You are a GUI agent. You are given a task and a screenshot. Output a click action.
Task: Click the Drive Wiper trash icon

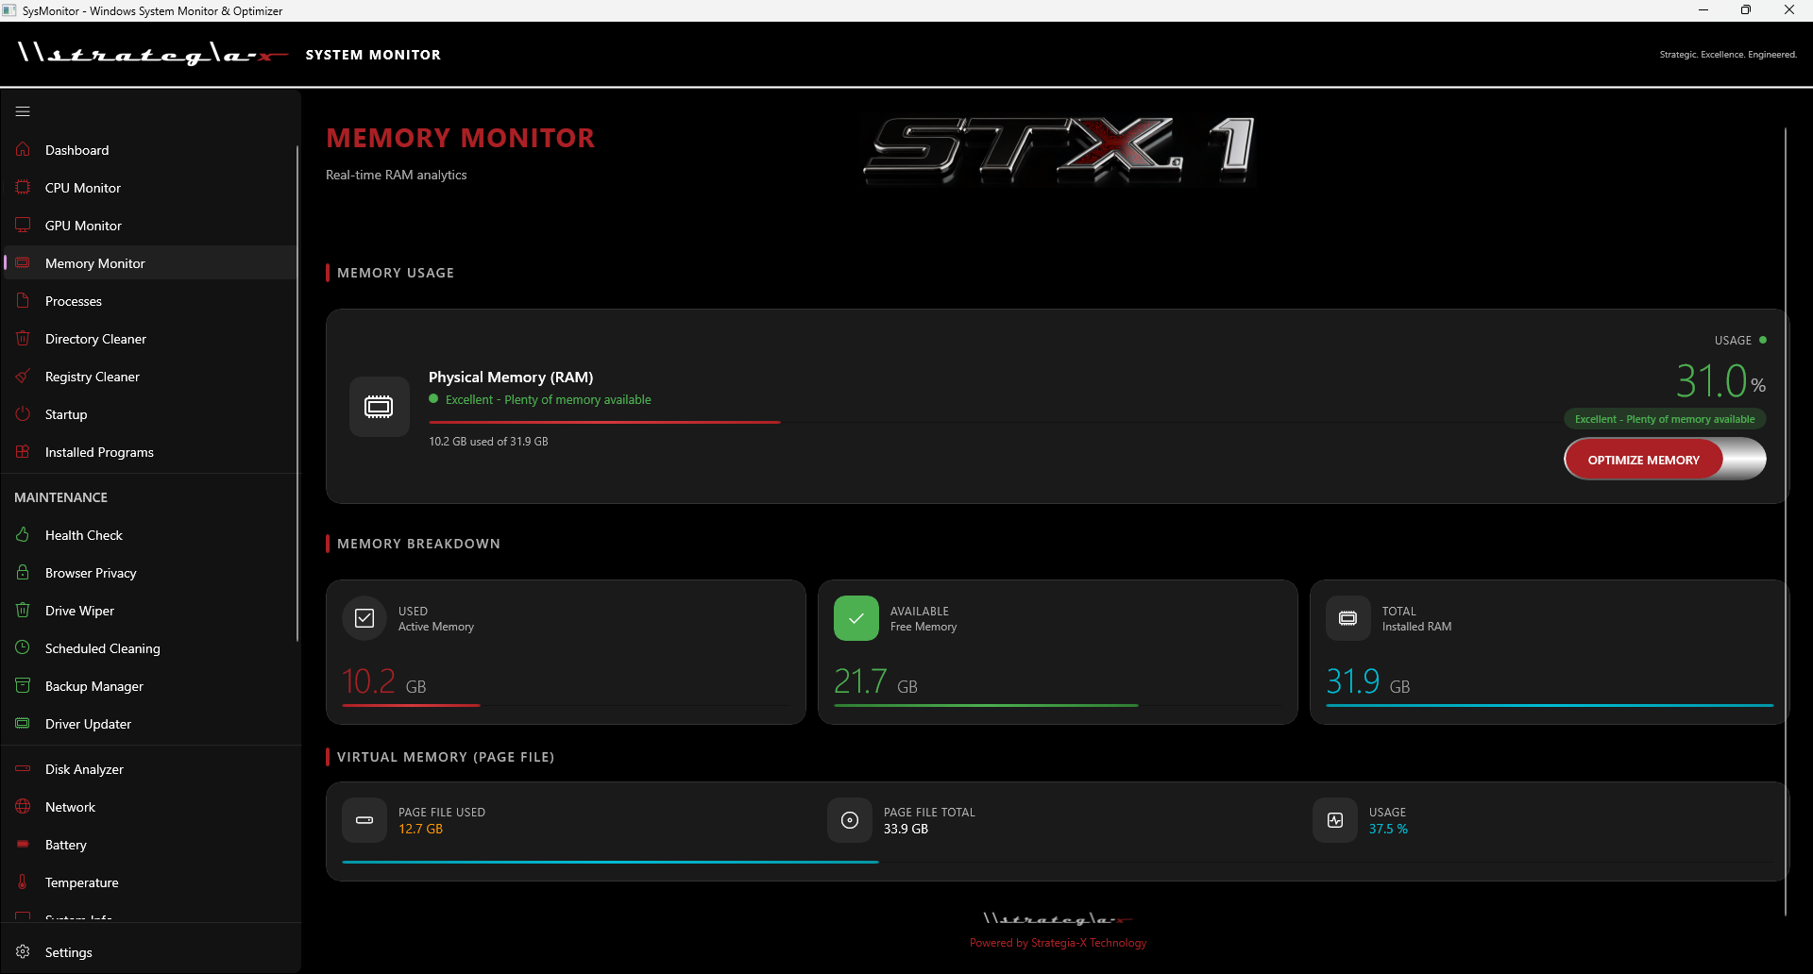point(22,610)
